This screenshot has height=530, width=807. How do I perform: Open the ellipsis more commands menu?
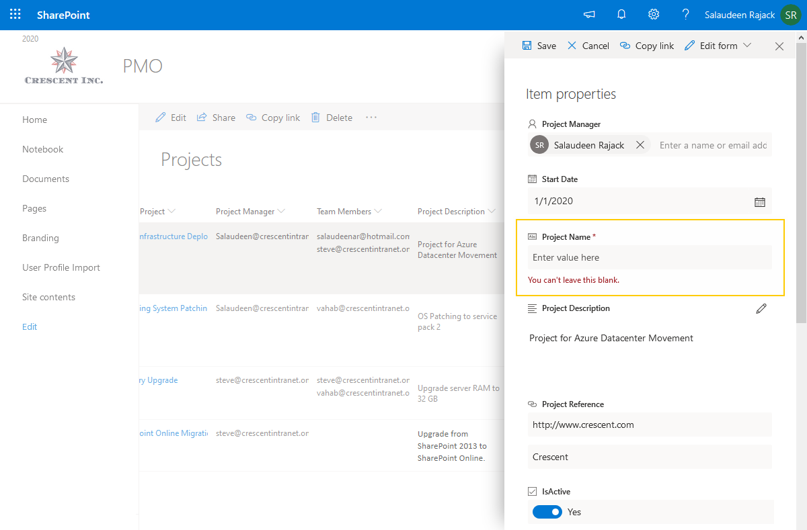pyautogui.click(x=371, y=117)
